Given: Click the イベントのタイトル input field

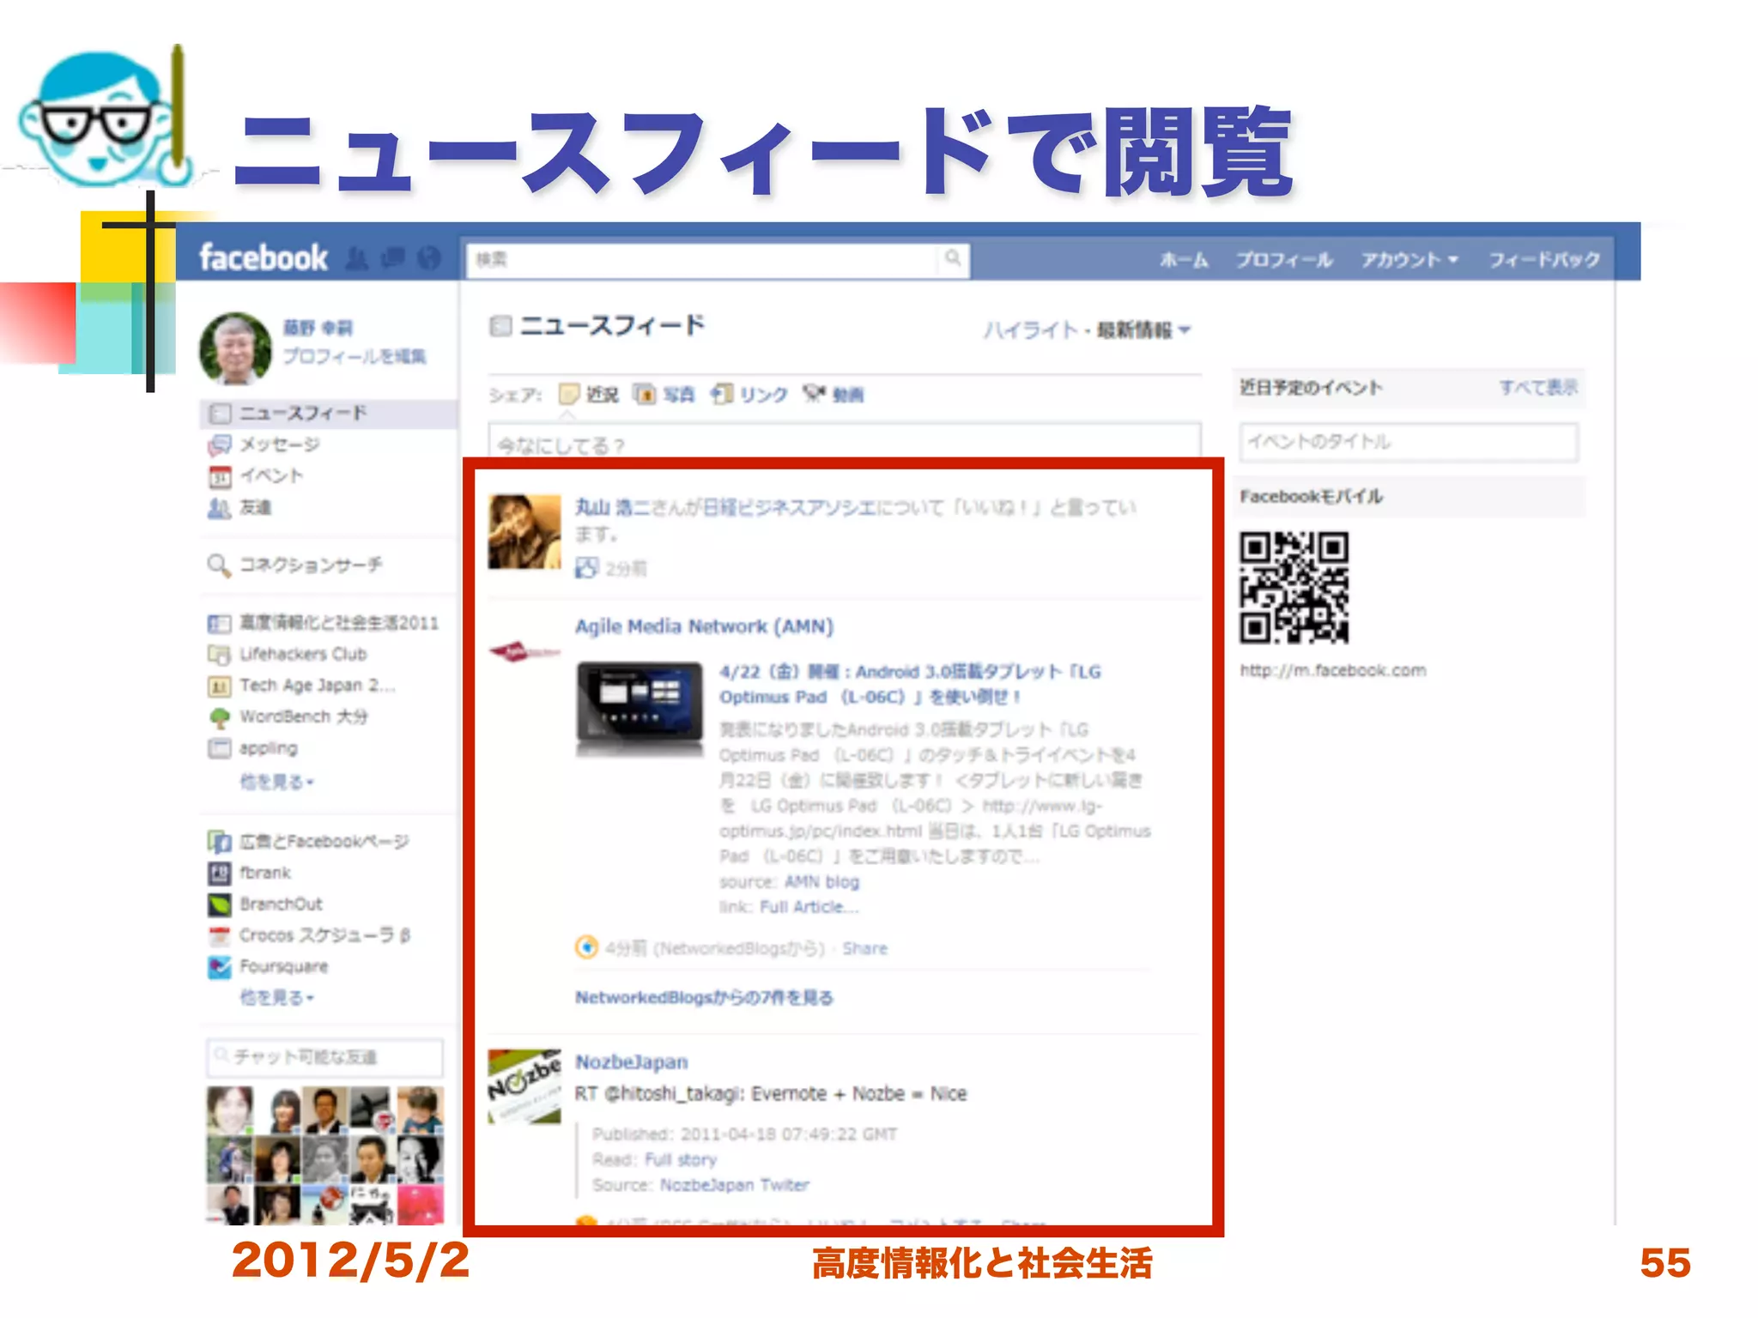Looking at the screenshot, I should [1409, 442].
